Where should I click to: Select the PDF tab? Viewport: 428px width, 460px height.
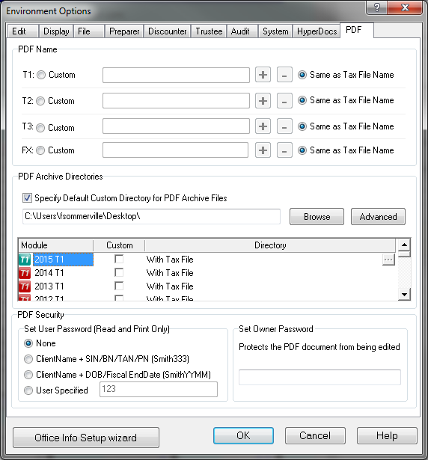click(357, 30)
